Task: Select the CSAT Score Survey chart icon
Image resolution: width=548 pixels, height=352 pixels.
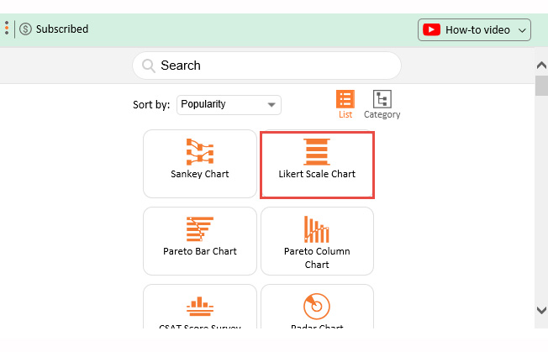Action: pyautogui.click(x=199, y=304)
